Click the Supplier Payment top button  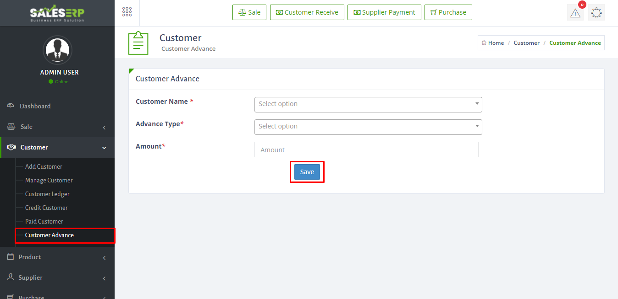[x=384, y=12]
